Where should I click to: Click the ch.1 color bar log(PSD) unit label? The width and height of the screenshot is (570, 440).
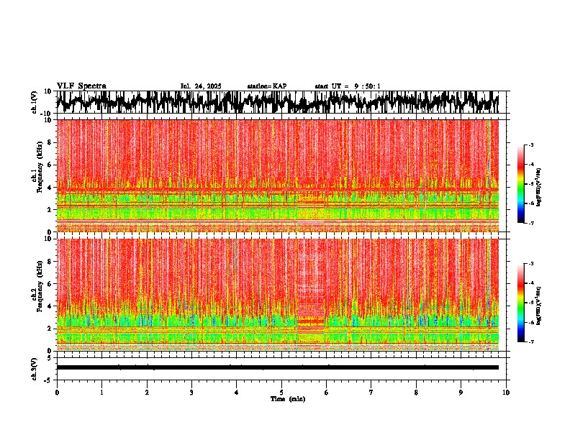[539, 188]
